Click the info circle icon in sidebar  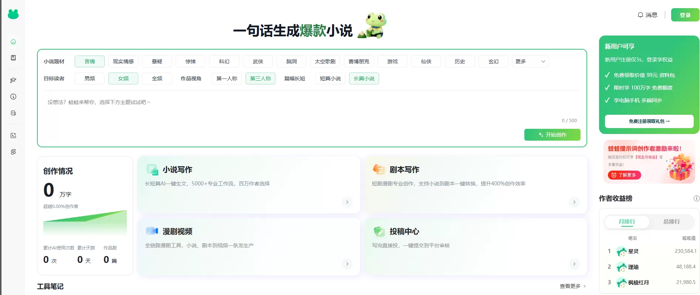click(x=13, y=97)
